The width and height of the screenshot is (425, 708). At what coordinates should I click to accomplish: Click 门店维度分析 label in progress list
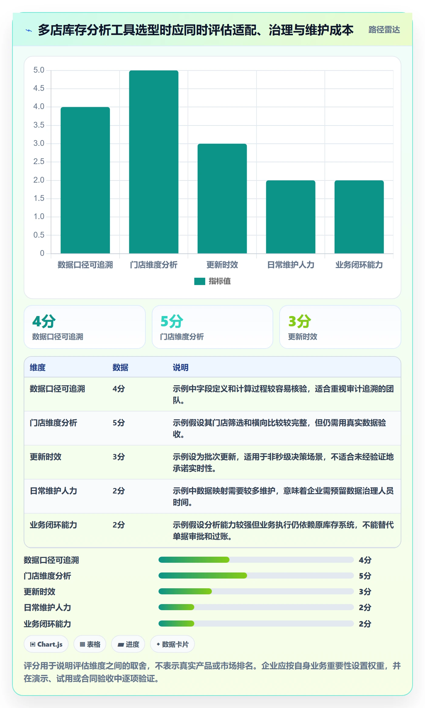click(x=47, y=576)
